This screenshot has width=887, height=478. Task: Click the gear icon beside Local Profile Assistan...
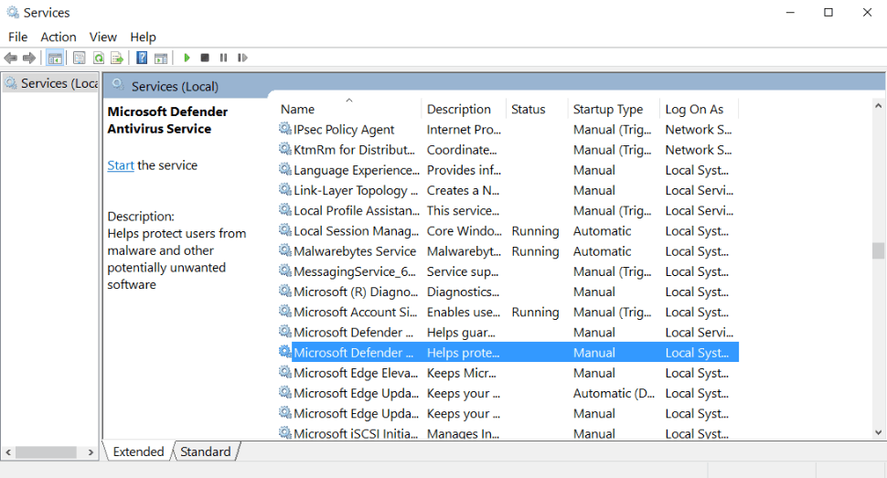pos(285,210)
